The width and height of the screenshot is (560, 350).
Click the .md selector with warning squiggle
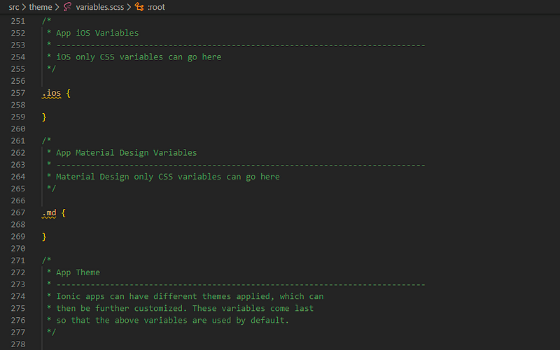pos(49,213)
